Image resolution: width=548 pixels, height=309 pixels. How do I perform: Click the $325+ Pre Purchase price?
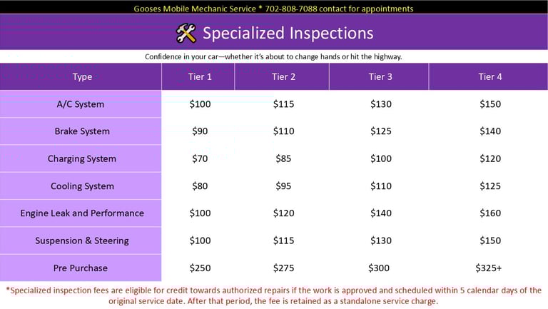coord(489,268)
